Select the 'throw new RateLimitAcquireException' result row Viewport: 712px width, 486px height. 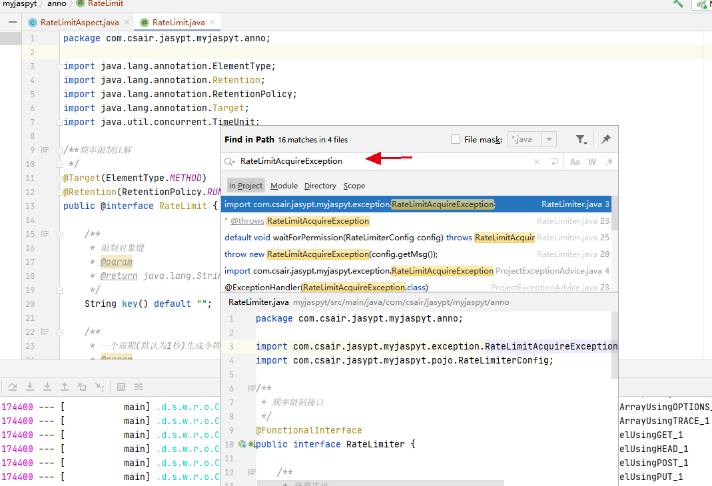point(416,254)
